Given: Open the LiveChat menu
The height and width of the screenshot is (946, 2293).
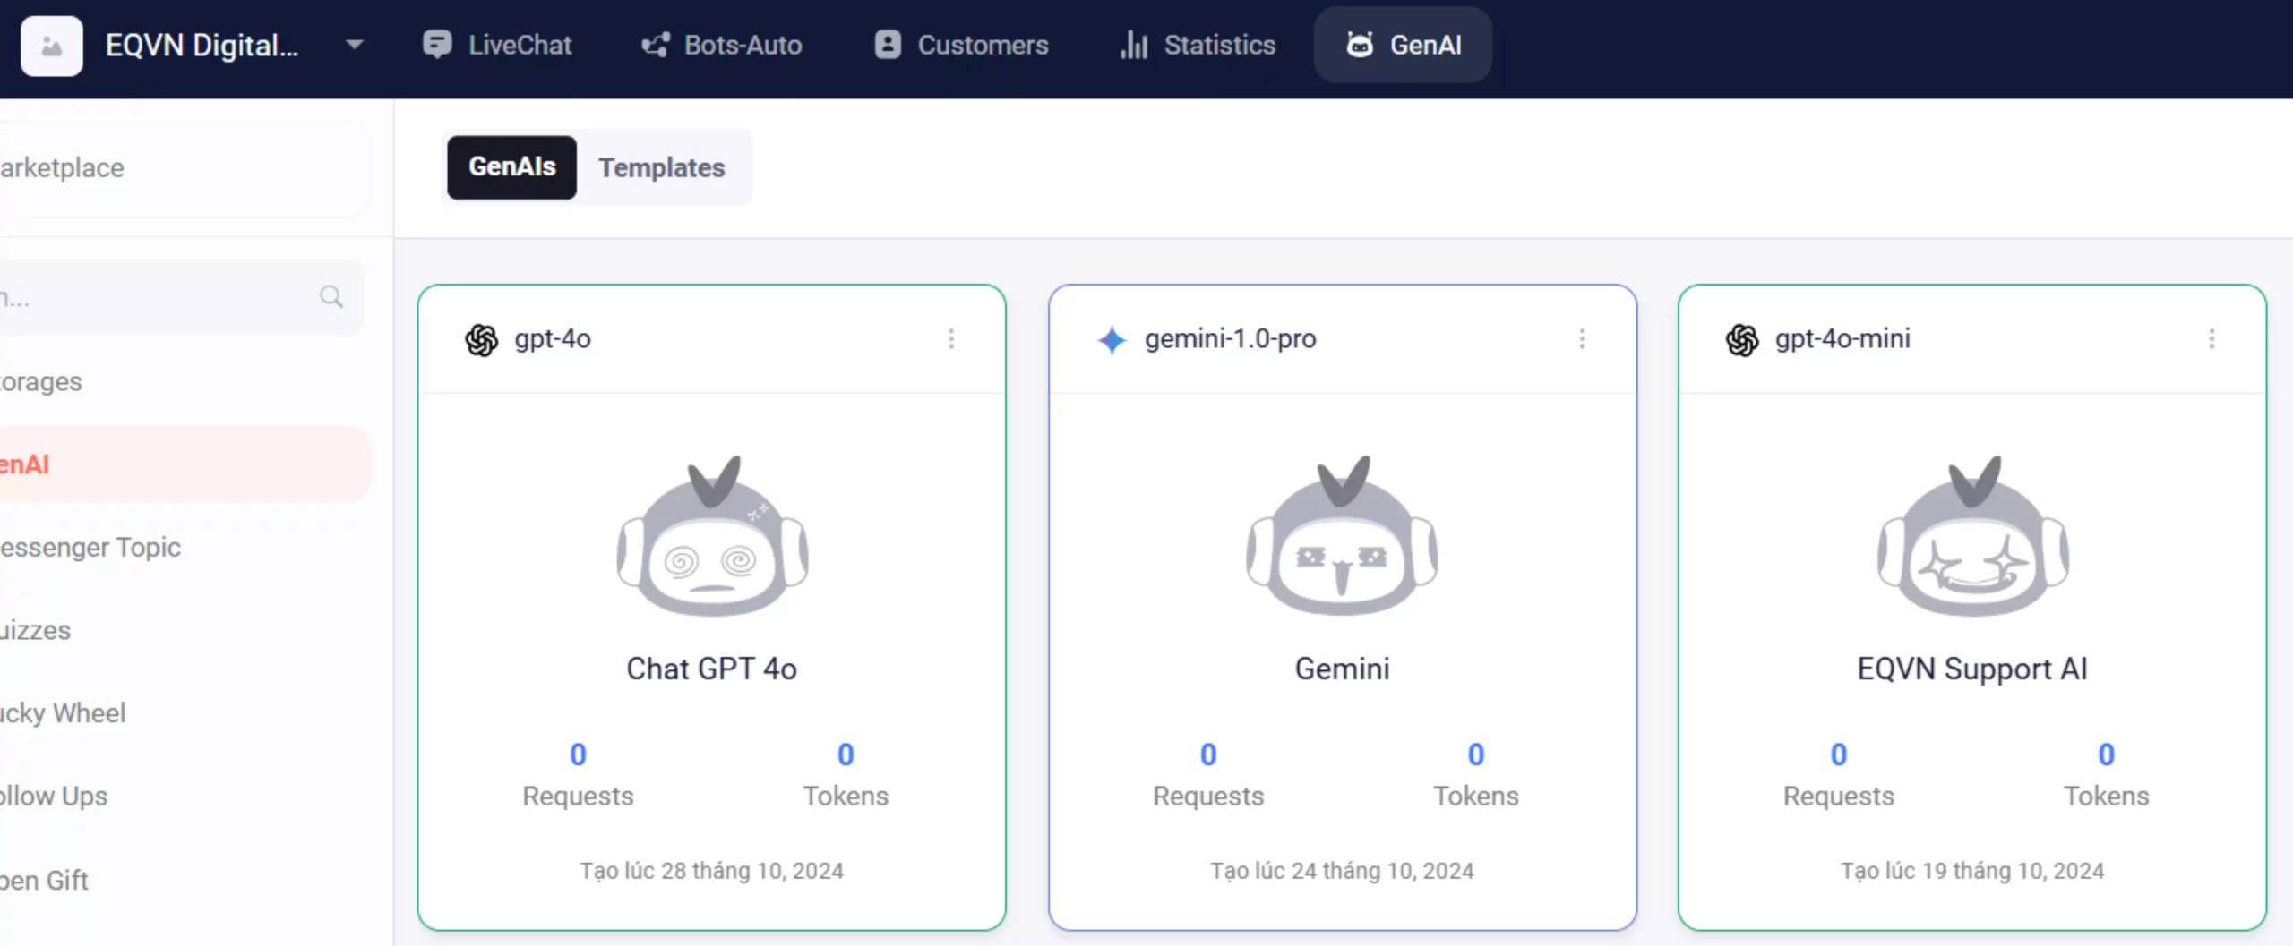Looking at the screenshot, I should tap(497, 45).
